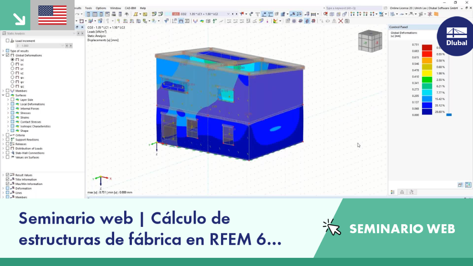
Task: Click the filter tab icon in Control Panel
Action: [412, 192]
